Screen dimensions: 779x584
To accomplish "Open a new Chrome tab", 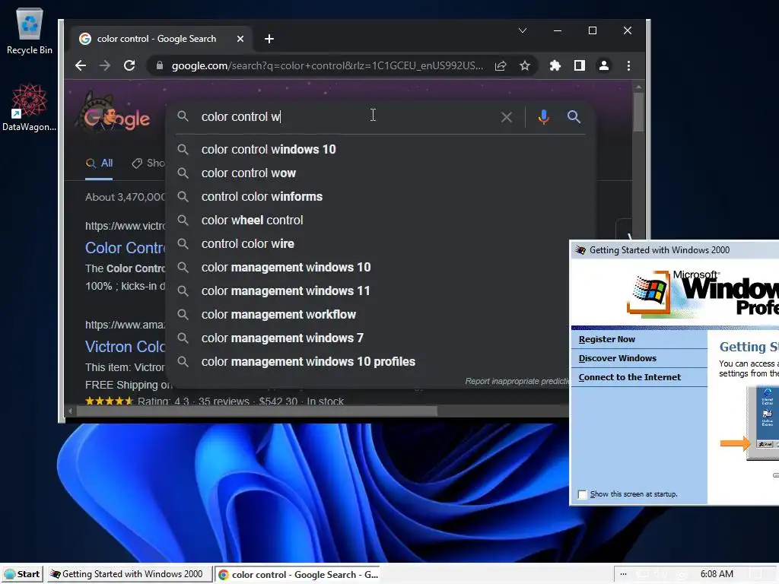I will click(269, 39).
